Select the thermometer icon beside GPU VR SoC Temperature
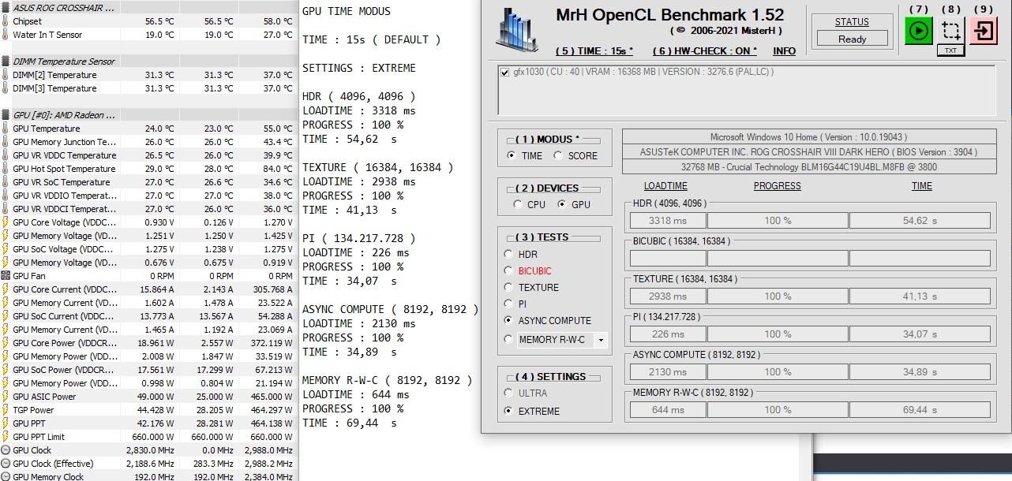Viewport: 1012px width, 481px height. coord(6,182)
